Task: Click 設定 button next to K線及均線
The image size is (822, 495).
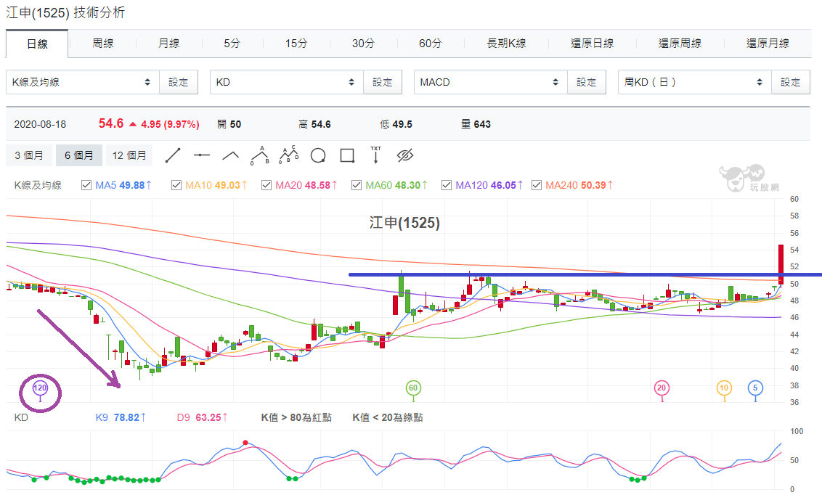Action: (x=178, y=82)
